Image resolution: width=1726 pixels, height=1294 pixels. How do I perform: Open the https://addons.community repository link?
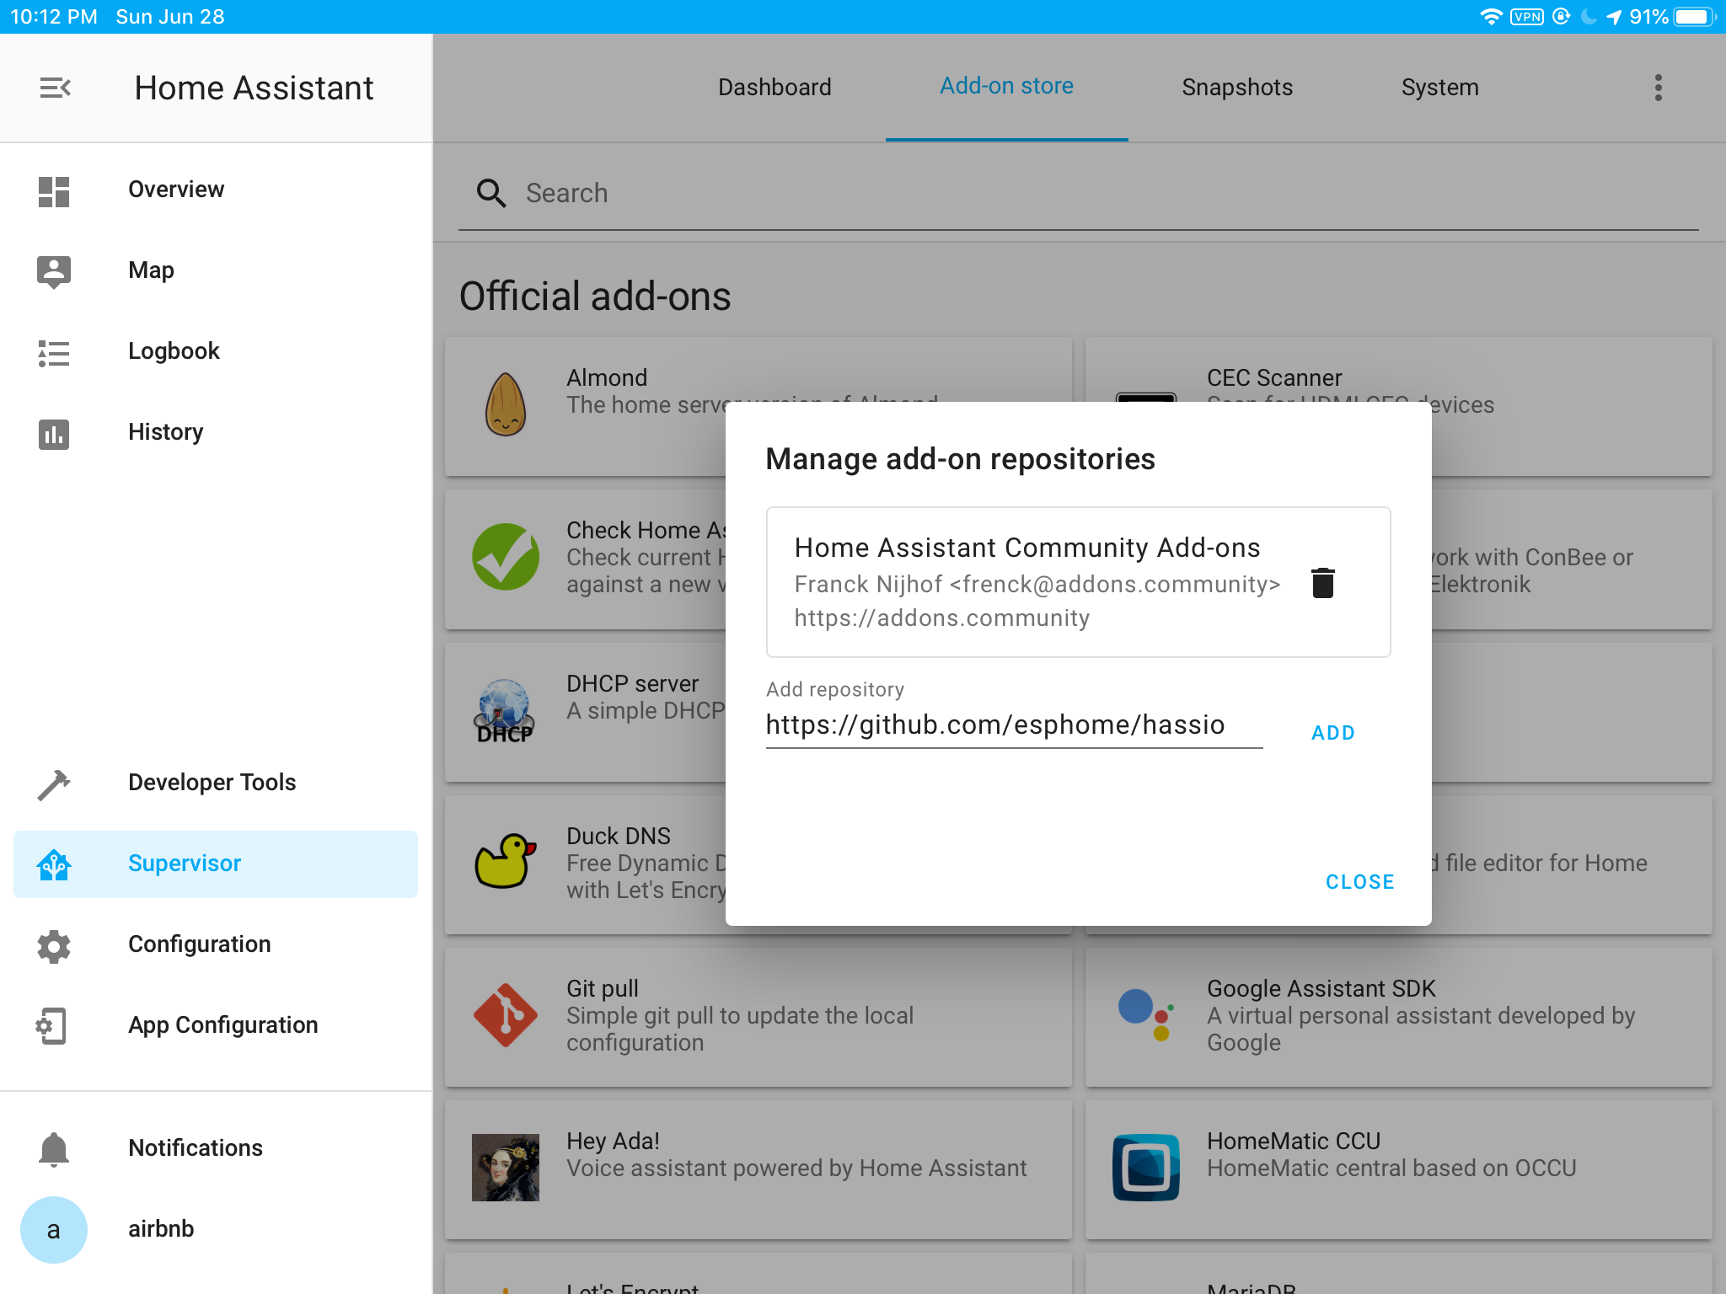(x=941, y=618)
